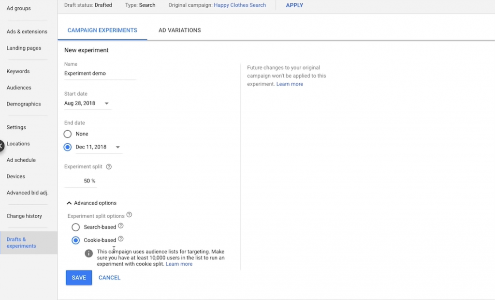Image resolution: width=495 pixels, height=300 pixels.
Task: Collapse the left navigation panel arrow
Action: 1,144
